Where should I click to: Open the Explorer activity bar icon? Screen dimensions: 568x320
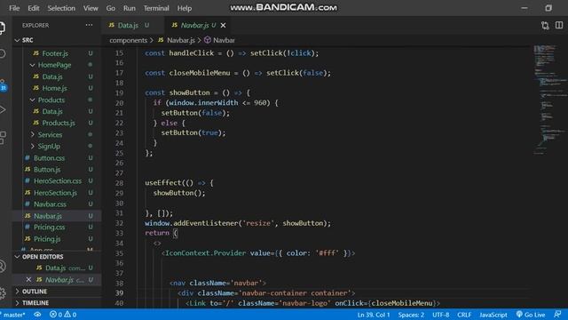tap(2, 28)
